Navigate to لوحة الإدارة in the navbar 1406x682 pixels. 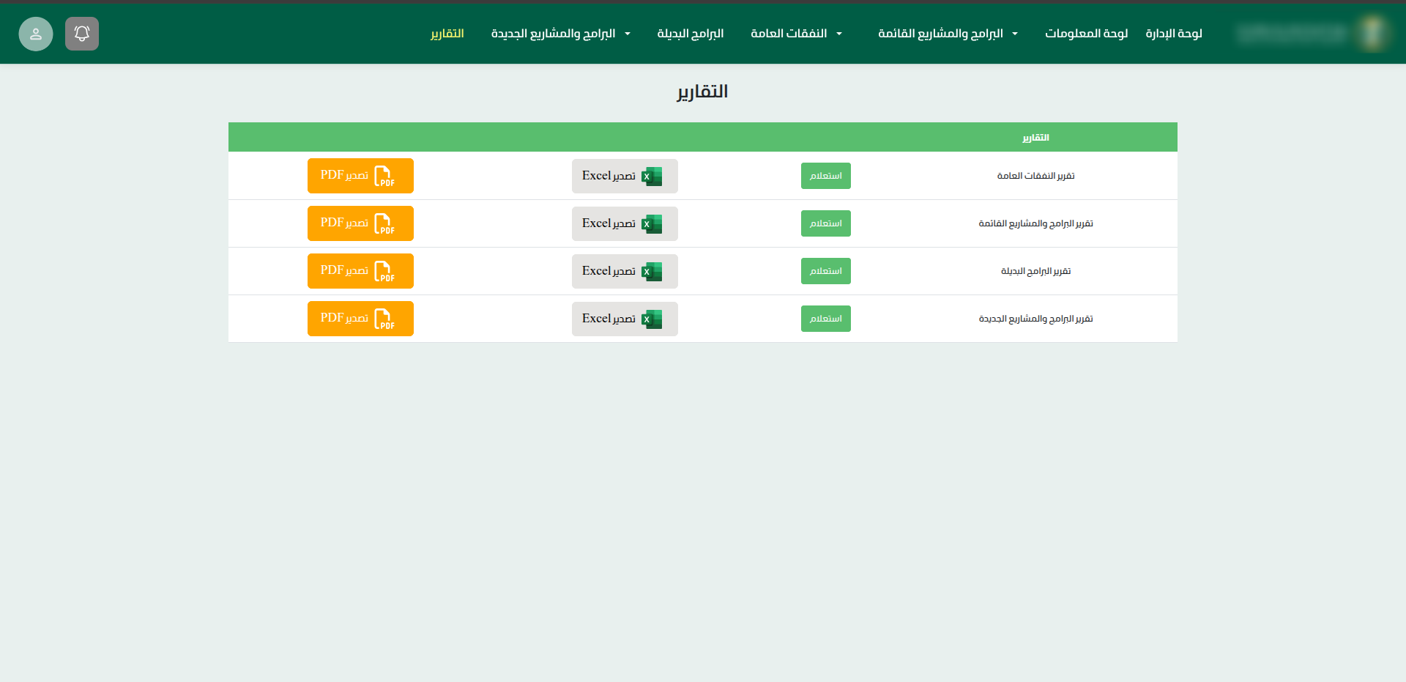[x=1174, y=34]
